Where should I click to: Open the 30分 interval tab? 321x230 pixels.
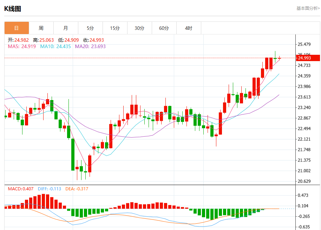point(139,28)
